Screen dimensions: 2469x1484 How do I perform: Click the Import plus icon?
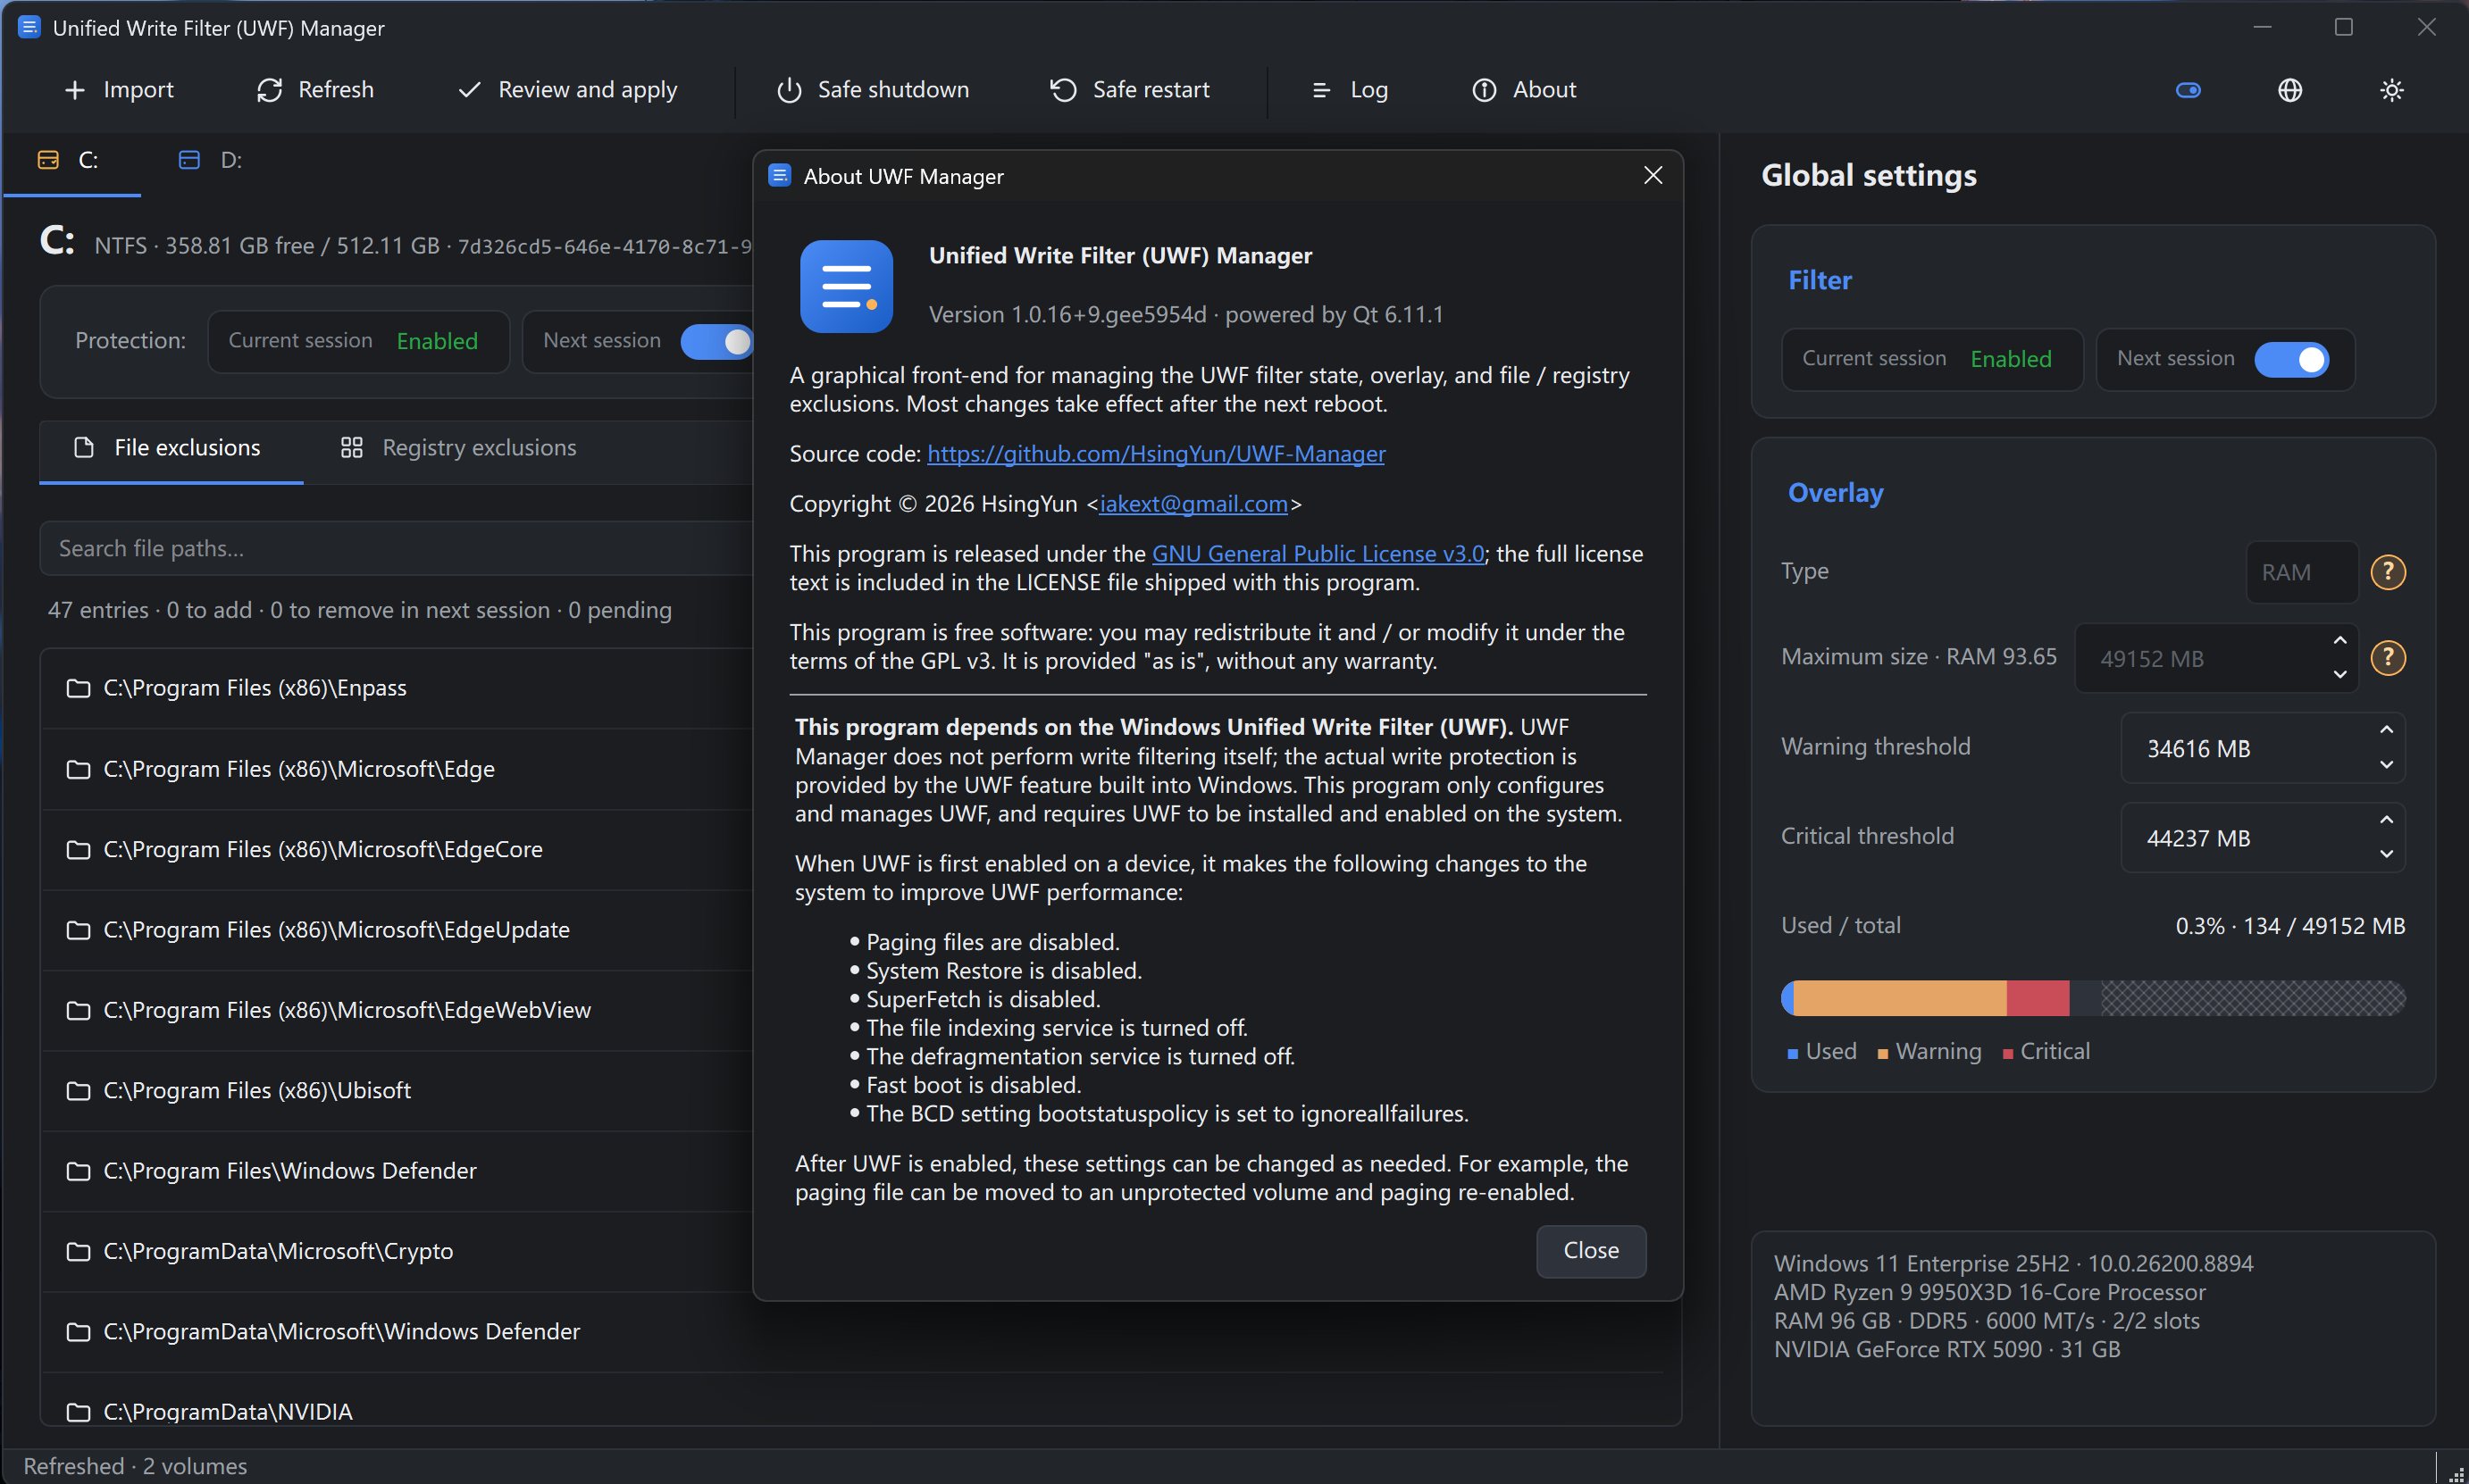coord(75,90)
